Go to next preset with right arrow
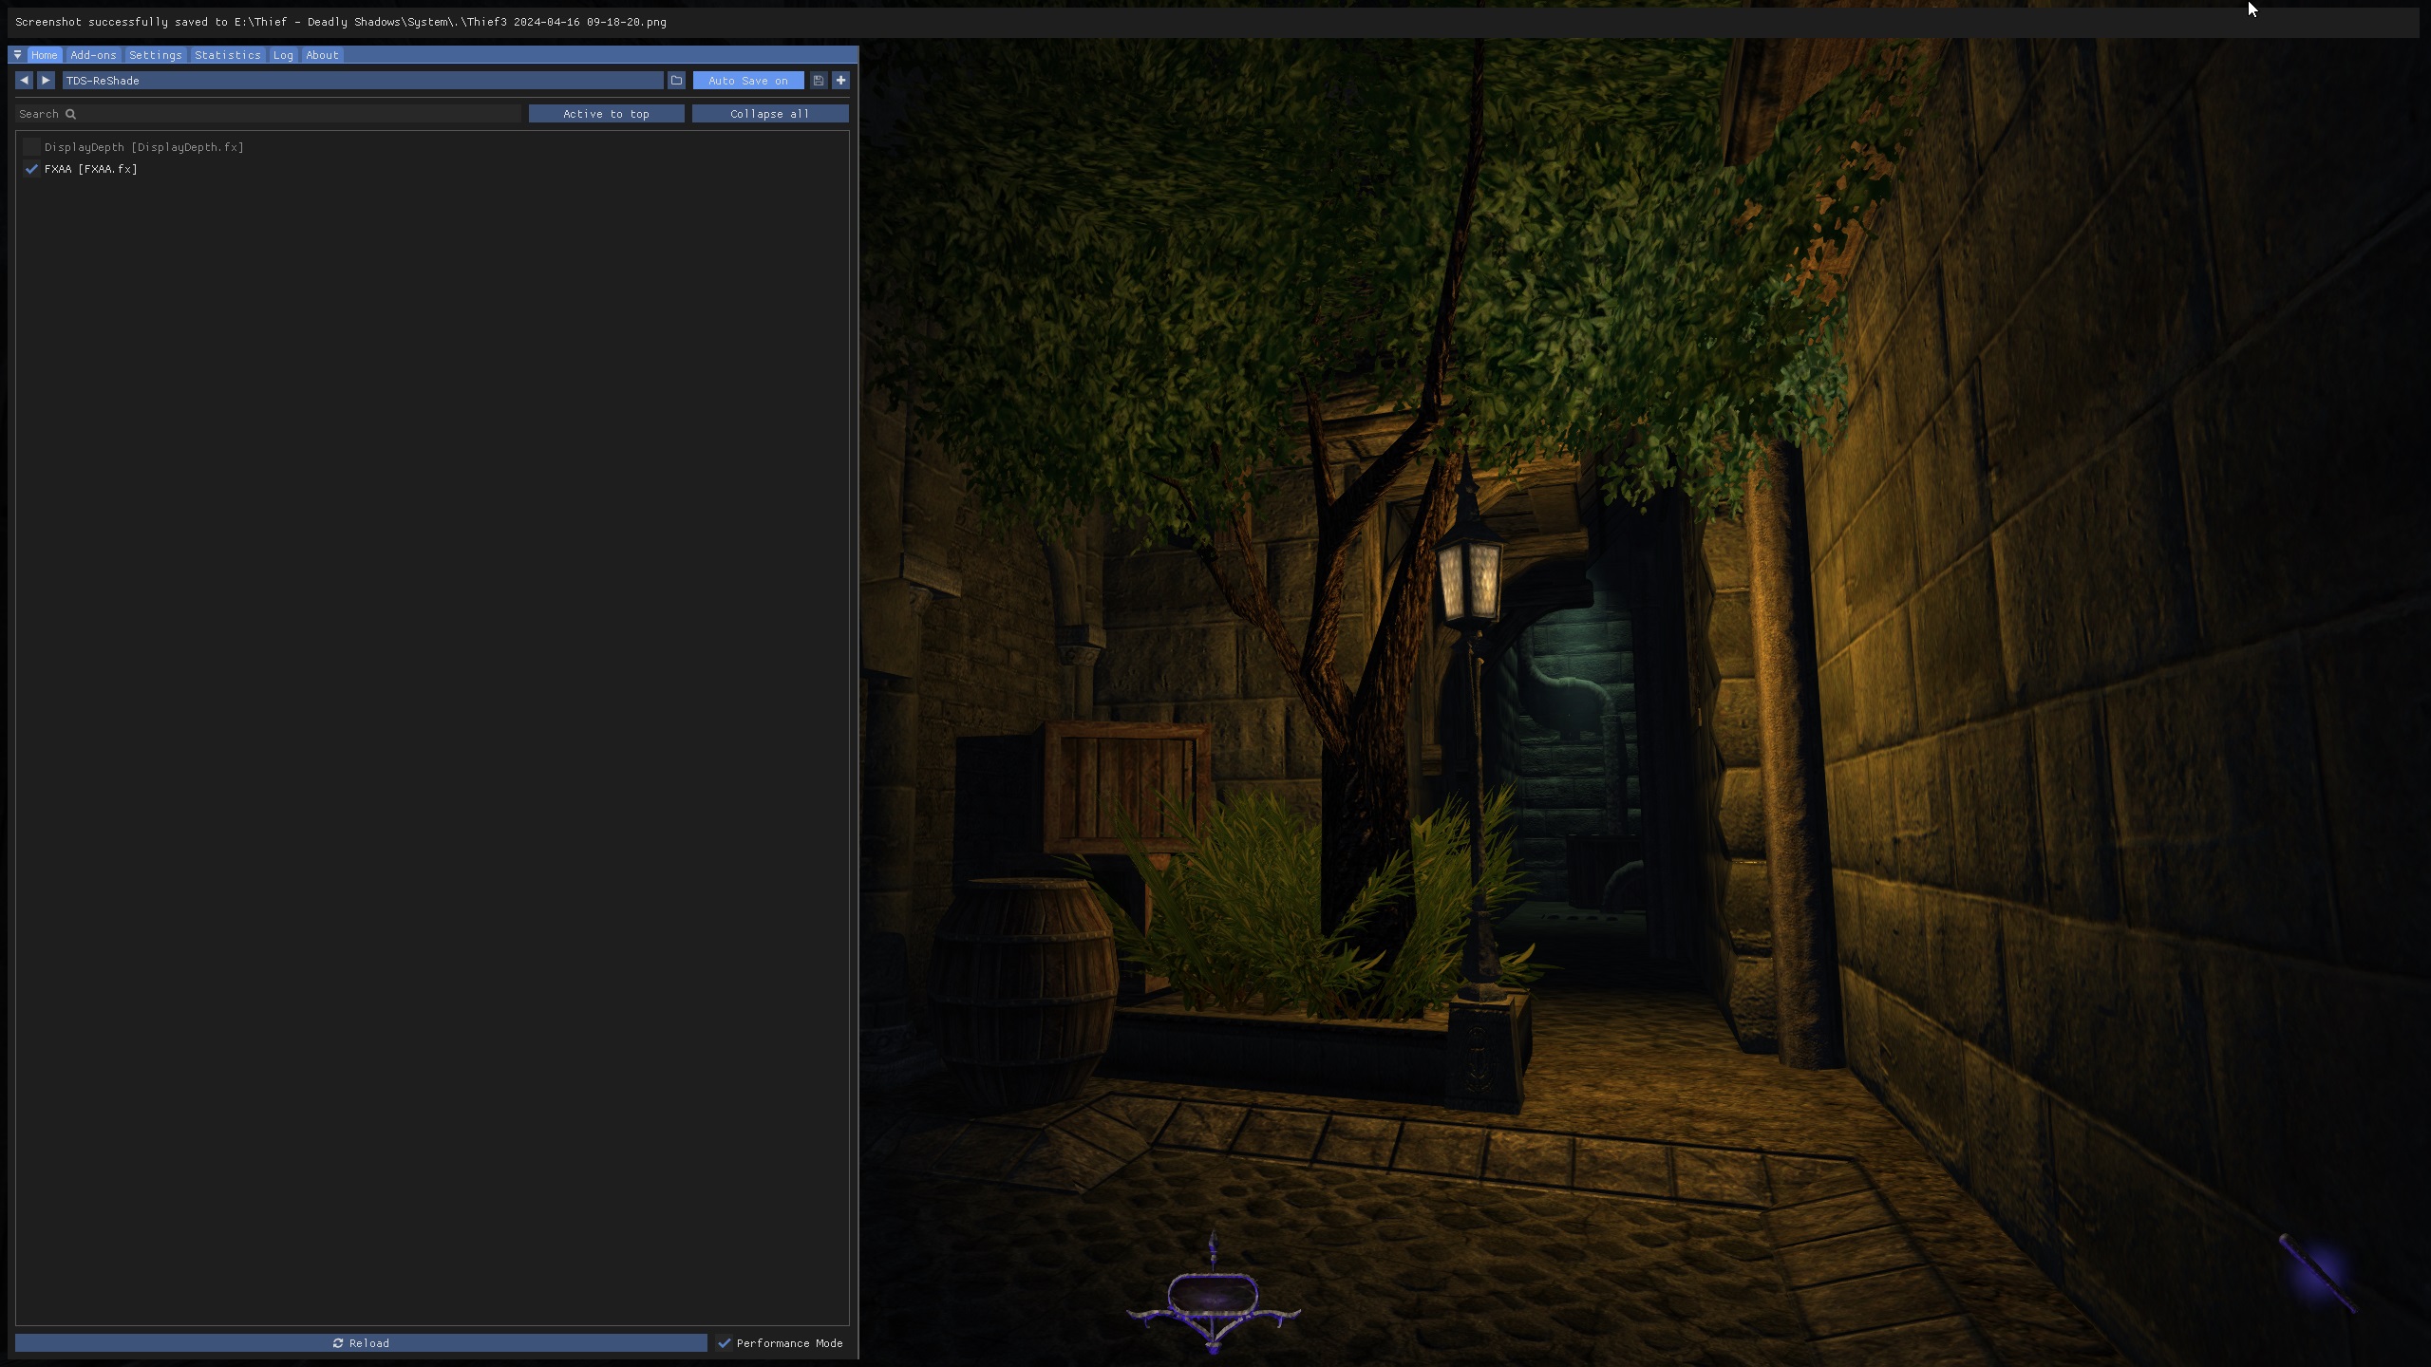Screen dimensions: 2431x1367 [x=46, y=81]
